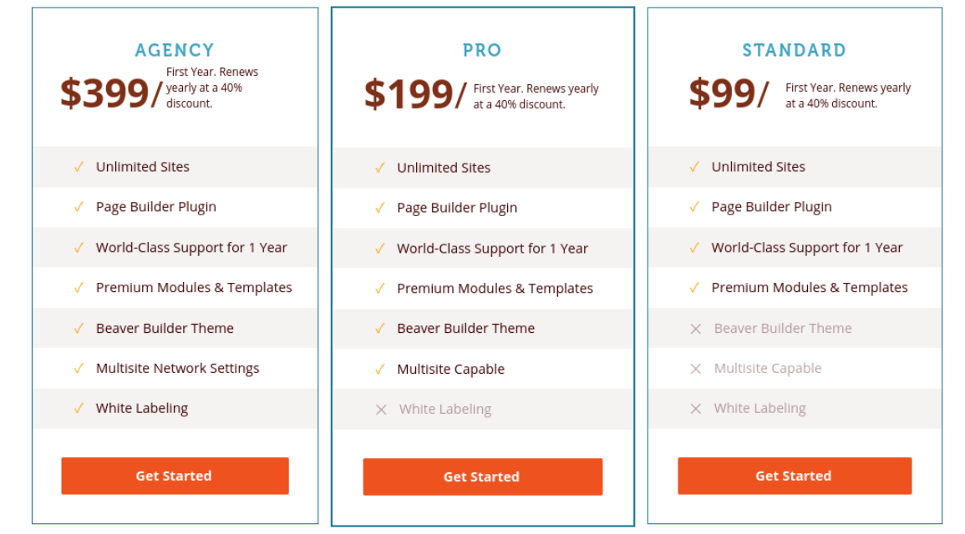Click the checkmark beside Unlimited Sites in Agency
Image resolution: width=965 pixels, height=534 pixels.
[78, 167]
